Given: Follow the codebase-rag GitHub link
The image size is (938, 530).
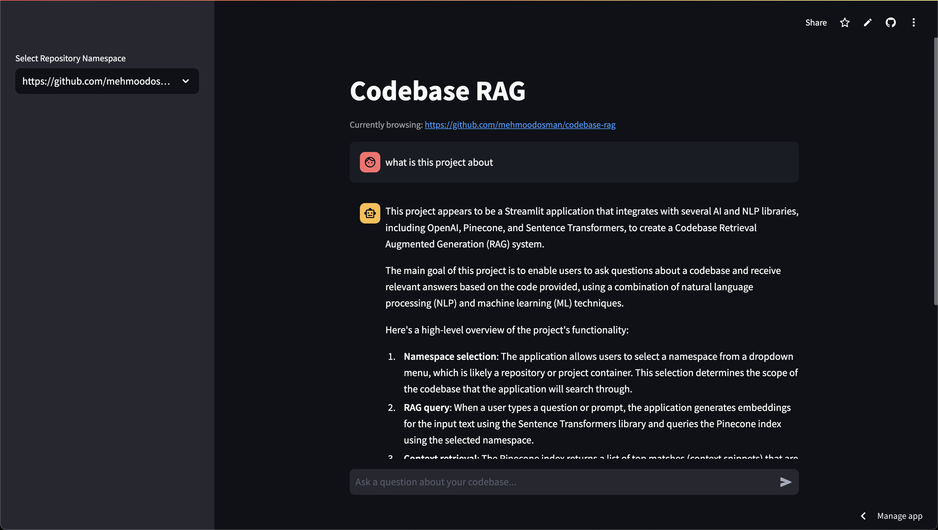Looking at the screenshot, I should coord(520,125).
